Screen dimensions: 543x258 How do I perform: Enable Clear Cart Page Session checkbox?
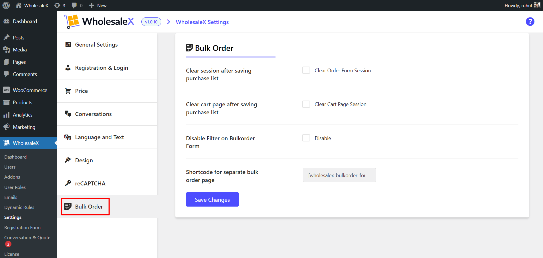[x=306, y=104]
